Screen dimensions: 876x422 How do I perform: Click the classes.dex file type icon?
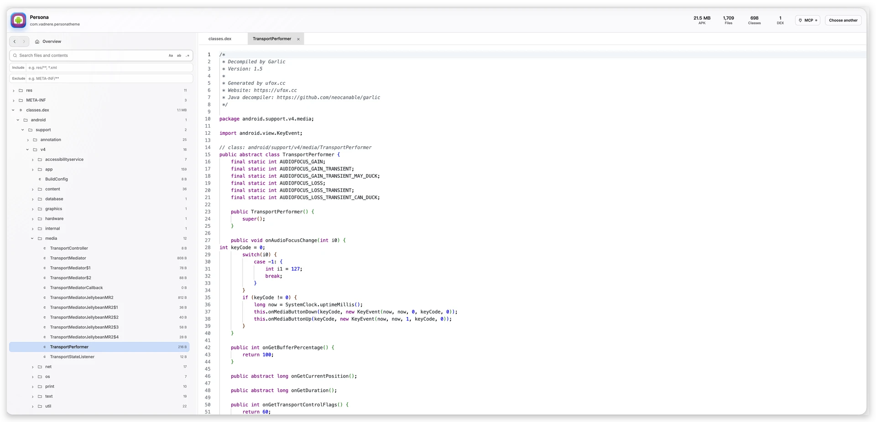coord(21,110)
